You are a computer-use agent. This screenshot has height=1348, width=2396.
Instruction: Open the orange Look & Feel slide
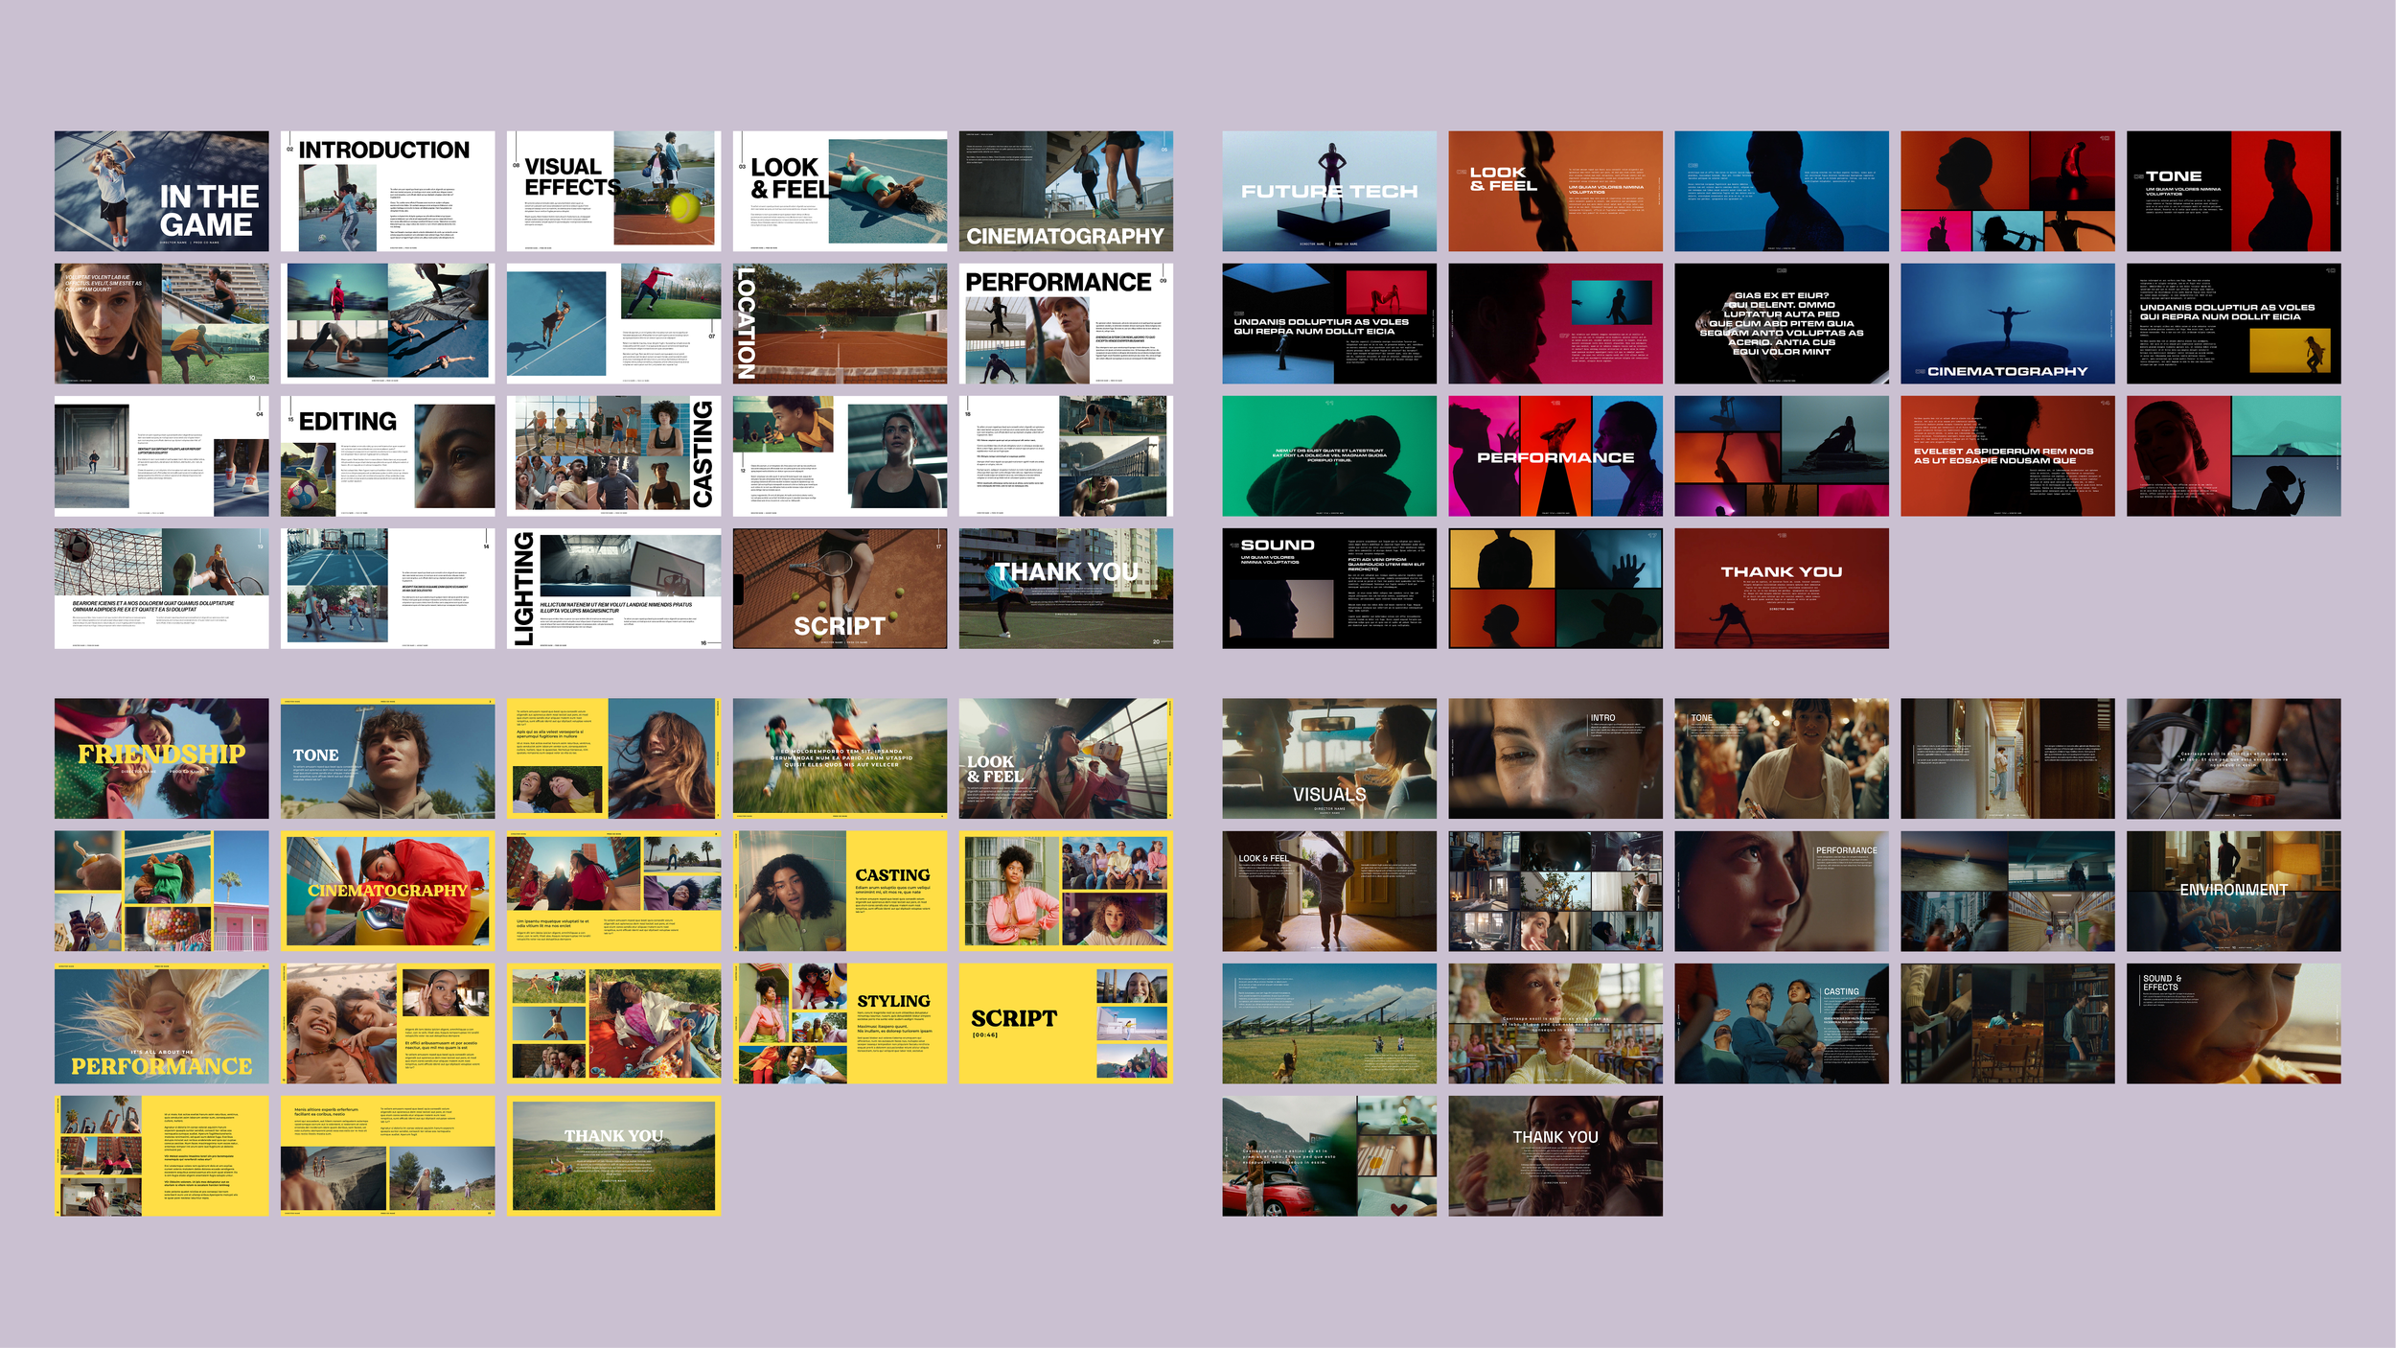coord(1555,191)
